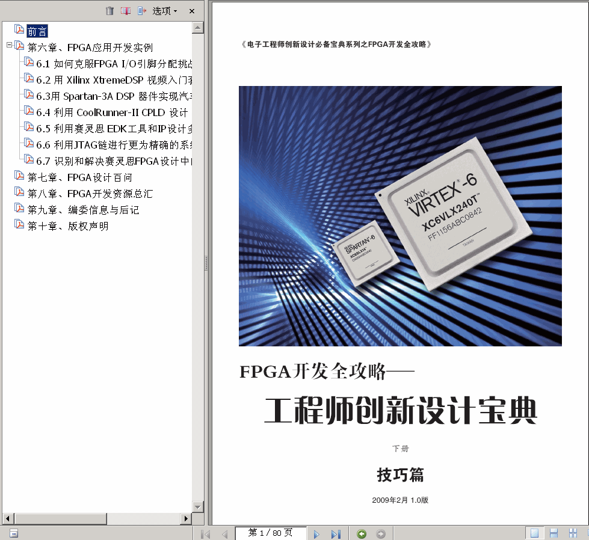Select bookmark 6.3用 Spartan-3A DSP 器件
Image resolution: width=589 pixels, height=540 pixels.
114,96
